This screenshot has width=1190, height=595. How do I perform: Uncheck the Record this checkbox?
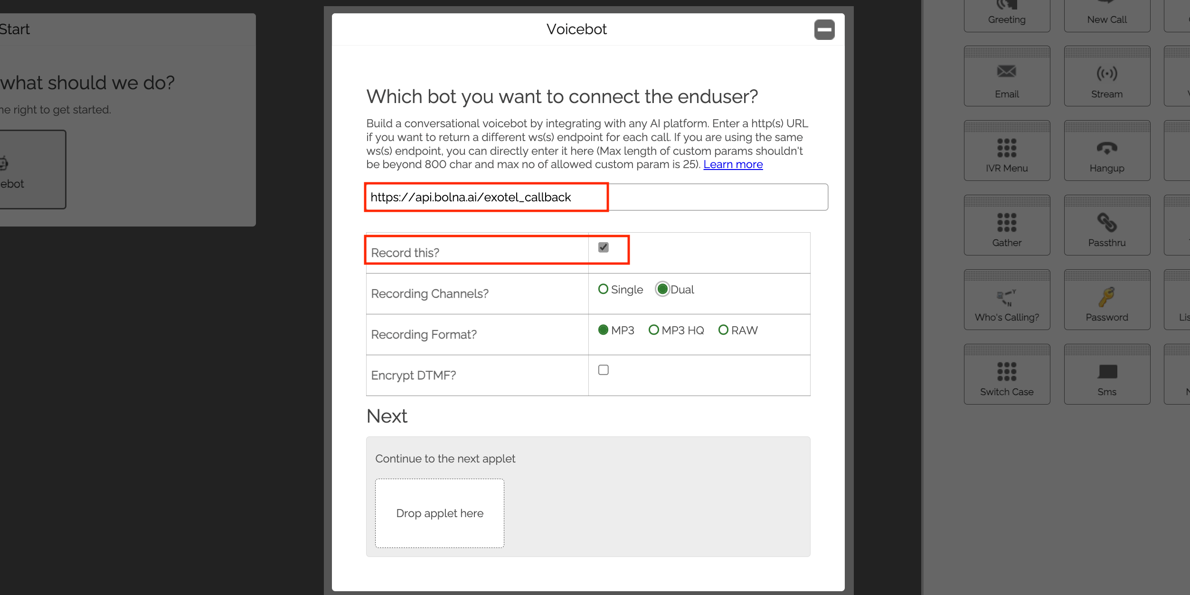click(603, 247)
